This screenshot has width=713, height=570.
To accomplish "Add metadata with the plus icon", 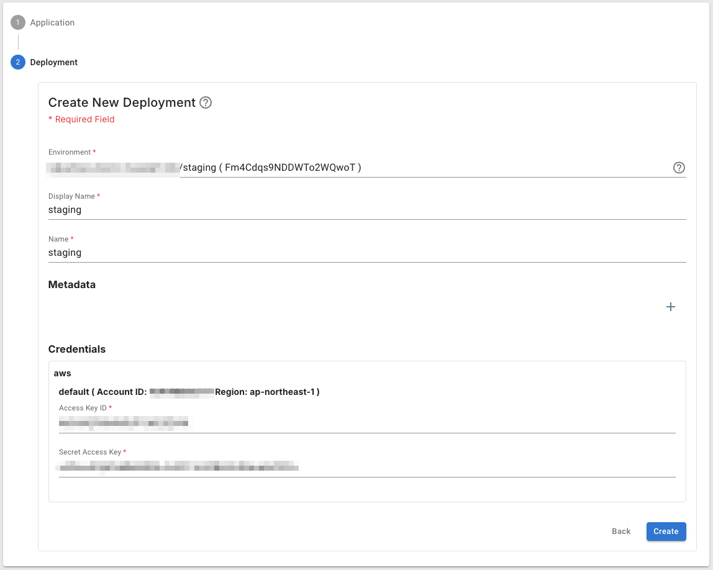I will [x=670, y=307].
